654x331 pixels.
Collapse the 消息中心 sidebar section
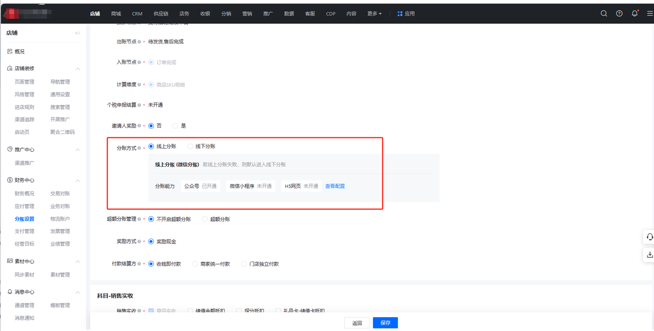77,292
